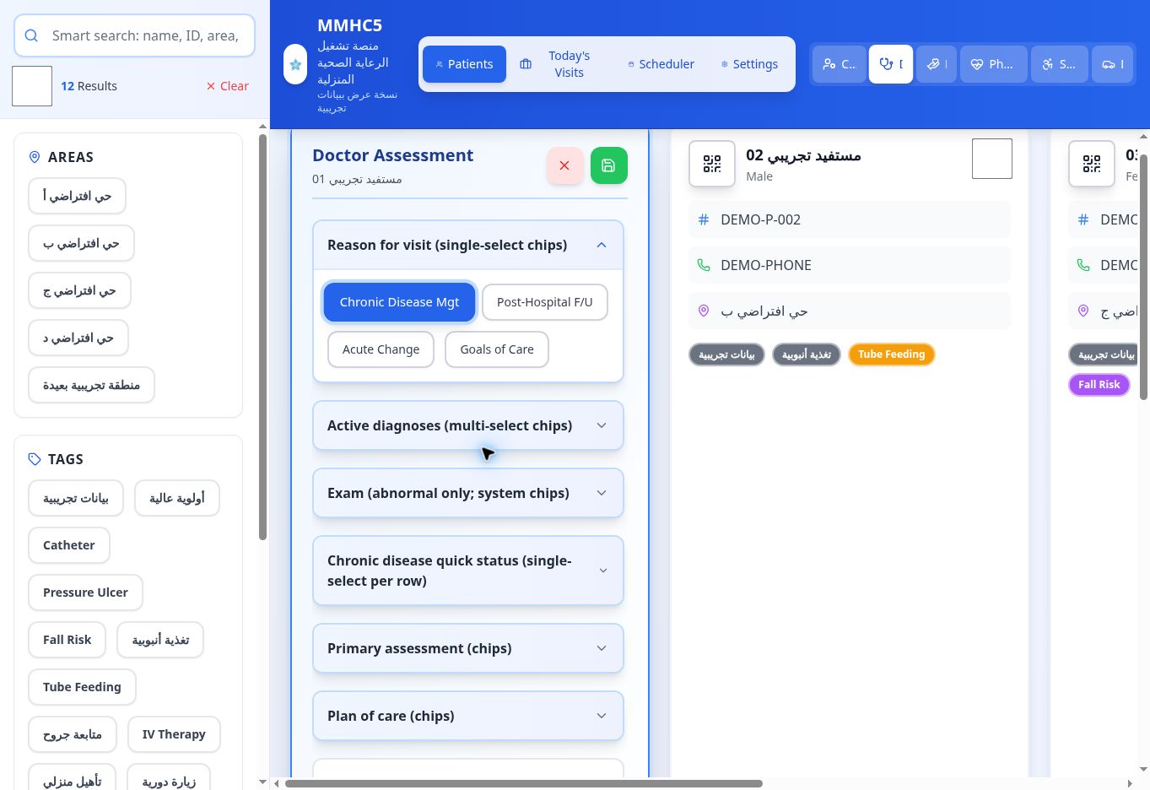The height and width of the screenshot is (790, 1150).
Task: Open the Scheduler tab
Action: pyautogui.click(x=661, y=64)
